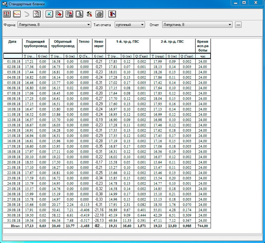Click the Время исп.работы column header
Image resolution: width=265 pixels, height=243 pixels.
202,46
